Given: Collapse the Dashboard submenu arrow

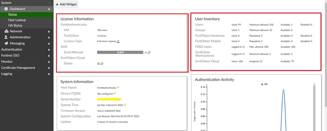Looking at the screenshot, I should (x=49, y=9).
